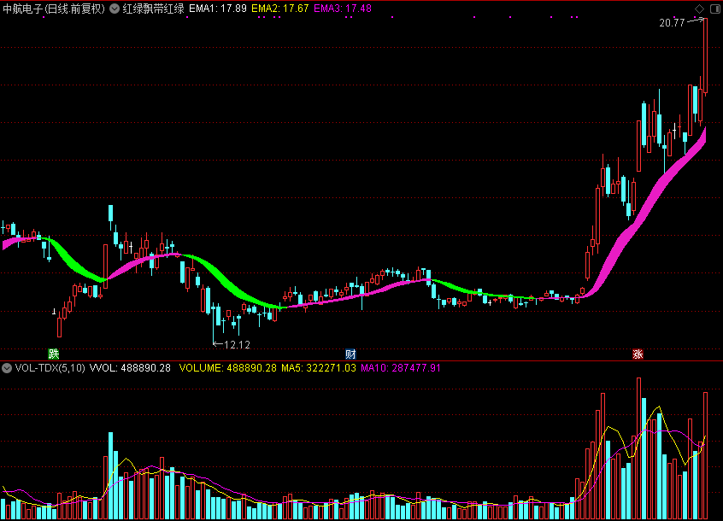The image size is (723, 521).
Task: Click the diamond icon at top right
Action: (x=699, y=9)
